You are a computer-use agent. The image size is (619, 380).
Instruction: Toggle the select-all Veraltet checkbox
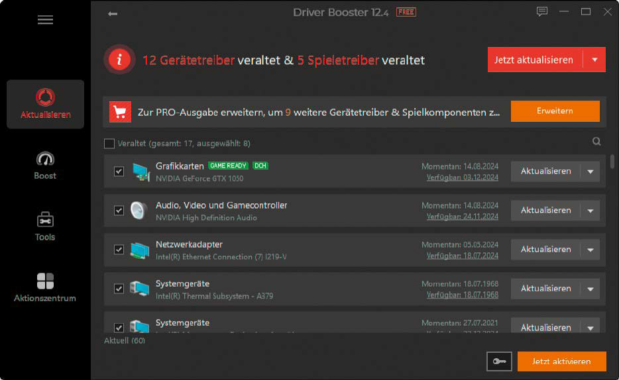[109, 144]
